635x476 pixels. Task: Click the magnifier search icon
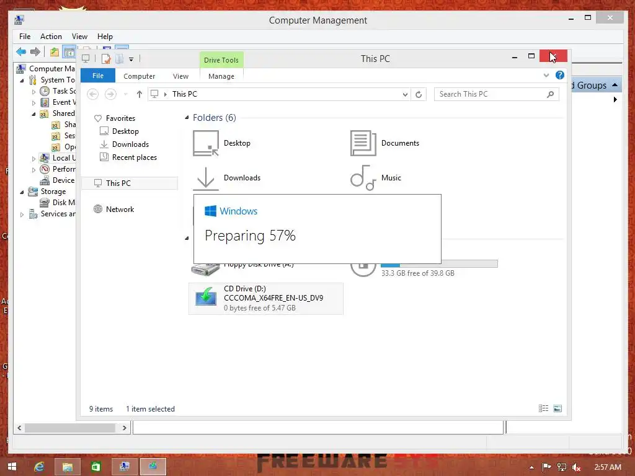551,94
